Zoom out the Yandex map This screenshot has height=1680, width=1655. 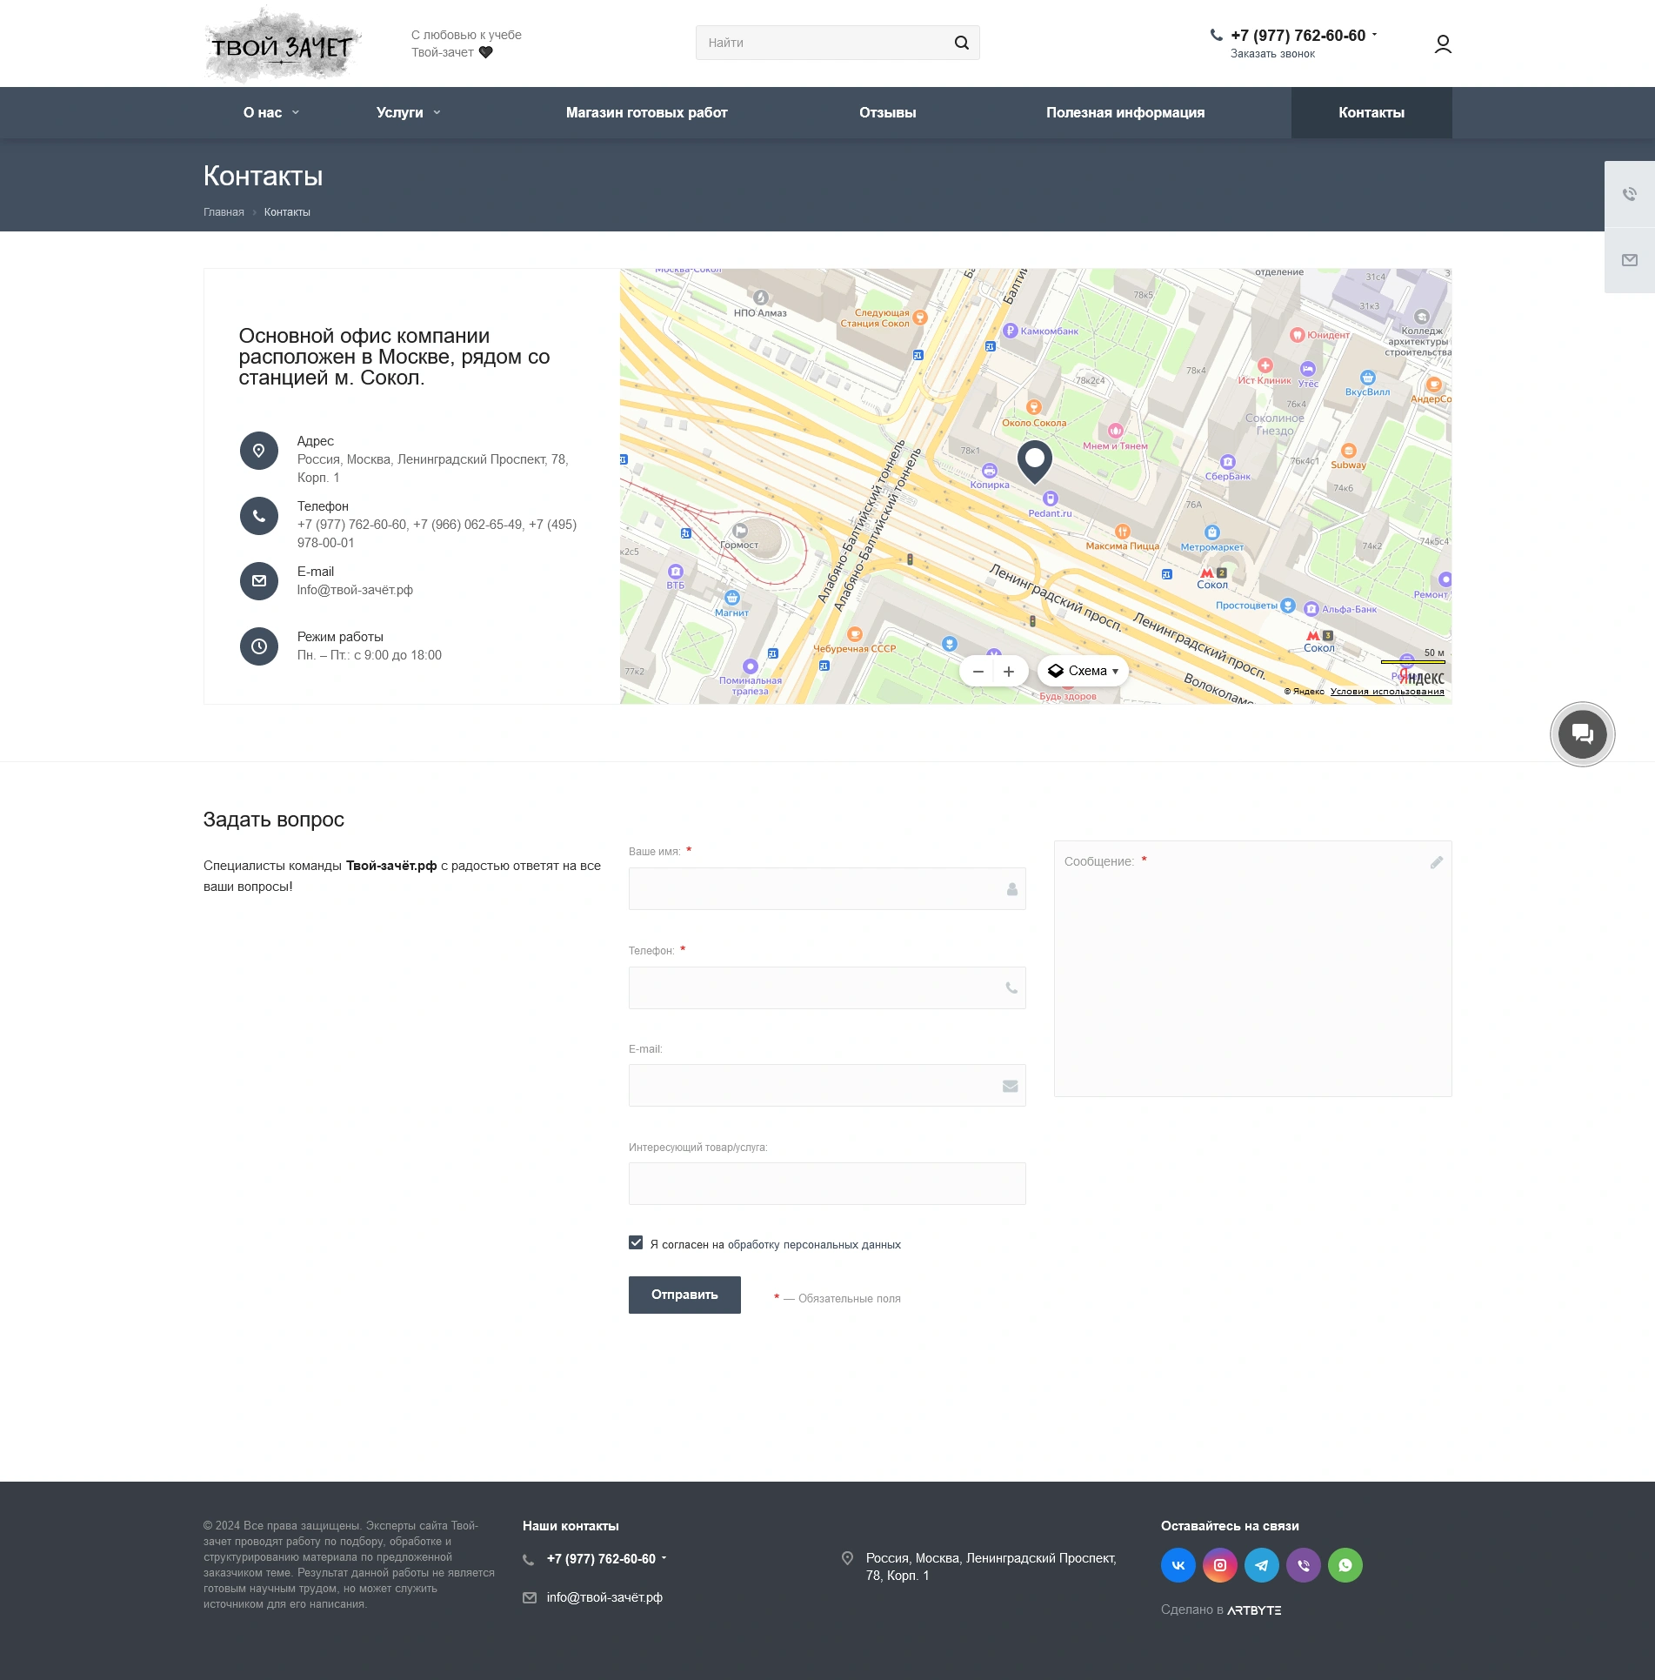tap(978, 671)
